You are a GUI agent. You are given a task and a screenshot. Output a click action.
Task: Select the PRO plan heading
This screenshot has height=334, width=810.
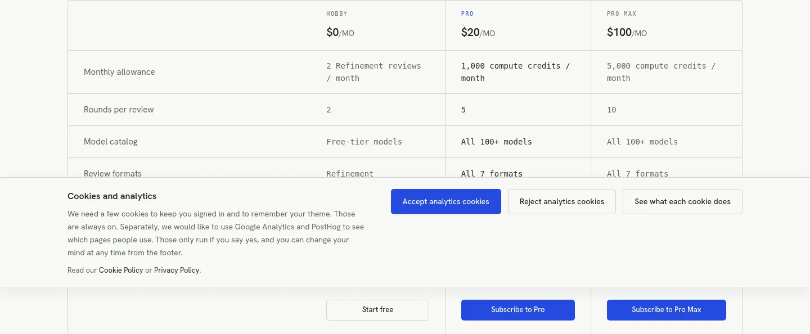467,13
